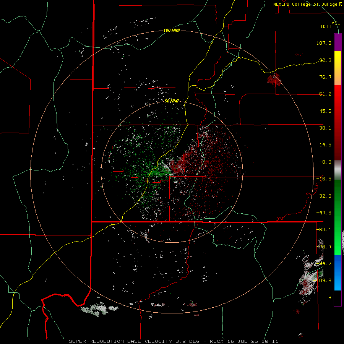The width and height of the screenshot is (344, 344).
Task: Select the 14.5 legend value
Action: pos(325,144)
